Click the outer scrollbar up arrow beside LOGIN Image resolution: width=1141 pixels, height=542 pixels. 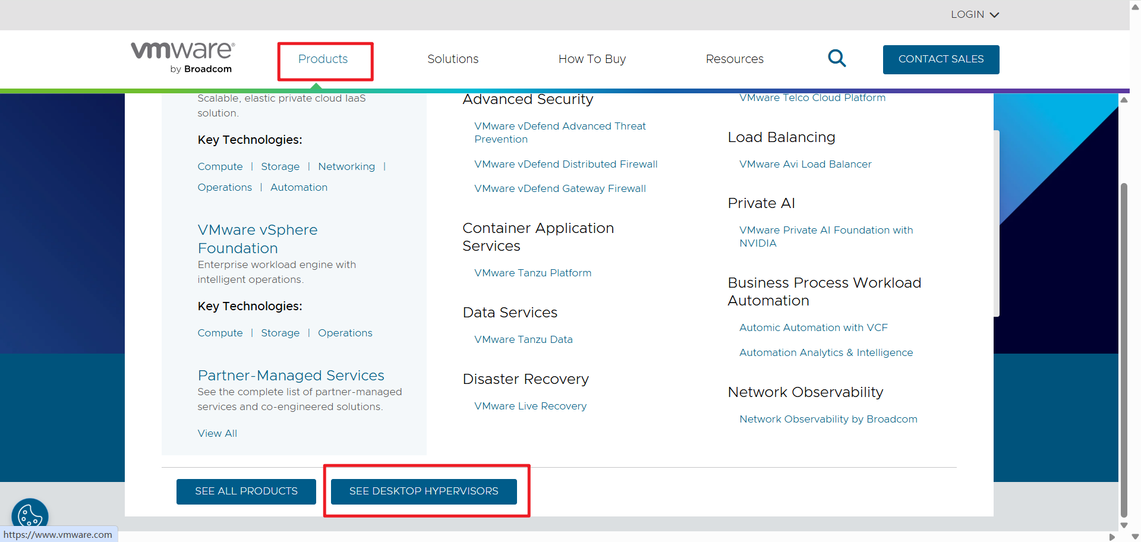coord(1135,7)
